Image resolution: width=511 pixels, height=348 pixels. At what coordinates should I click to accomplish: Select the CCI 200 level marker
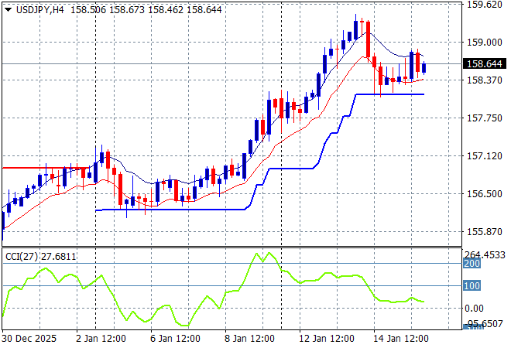pos(471,264)
